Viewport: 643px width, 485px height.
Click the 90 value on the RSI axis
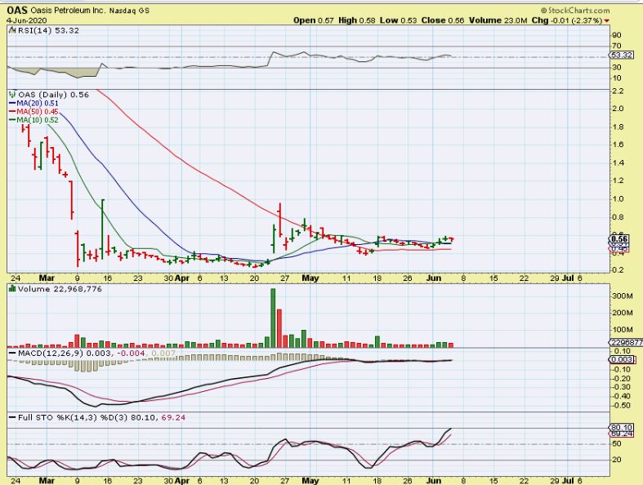[x=617, y=36]
